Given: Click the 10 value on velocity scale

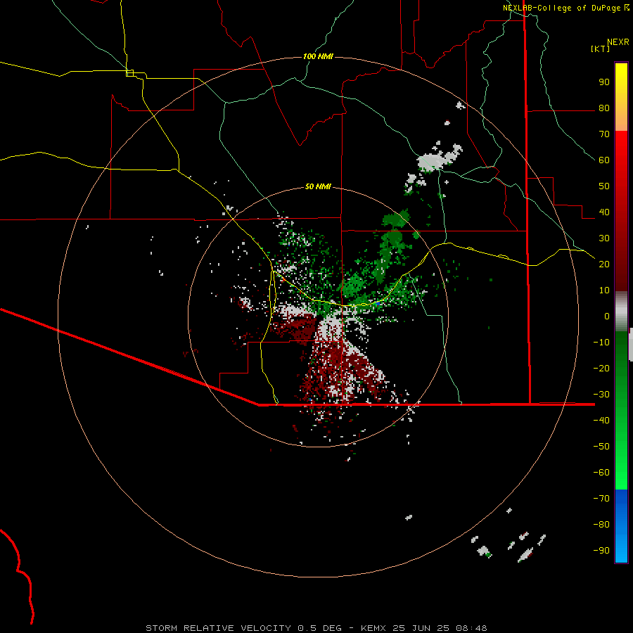Looking at the screenshot, I should [604, 290].
